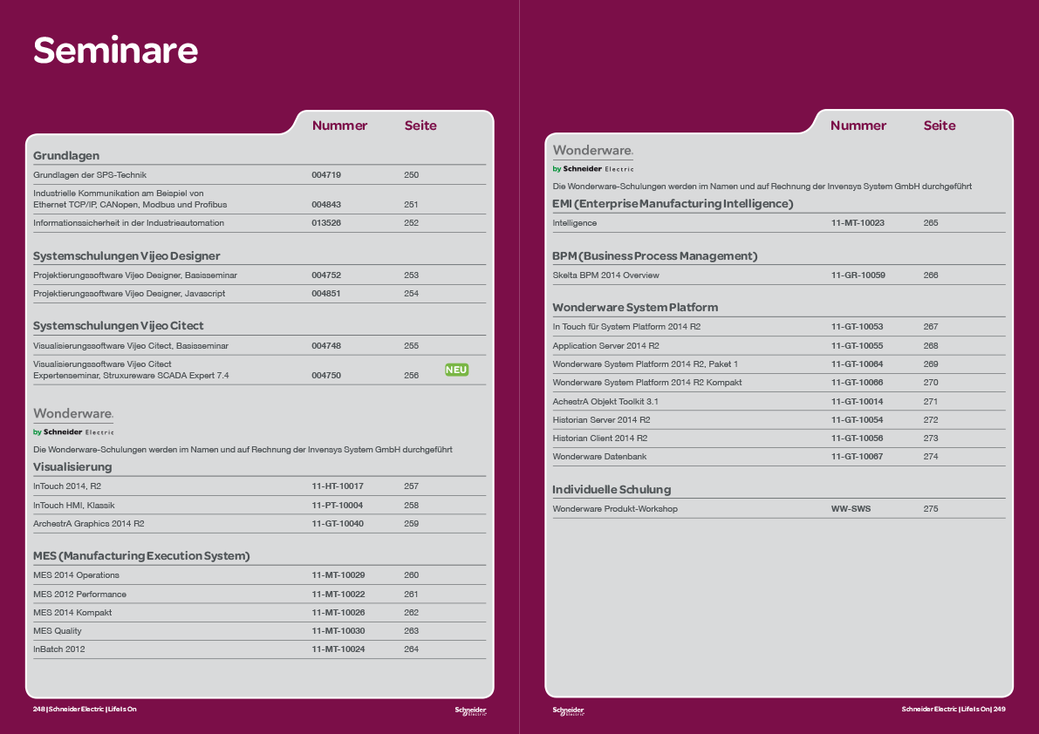The height and width of the screenshot is (734, 1039).
Task: Click page number 275
Action: (930, 509)
